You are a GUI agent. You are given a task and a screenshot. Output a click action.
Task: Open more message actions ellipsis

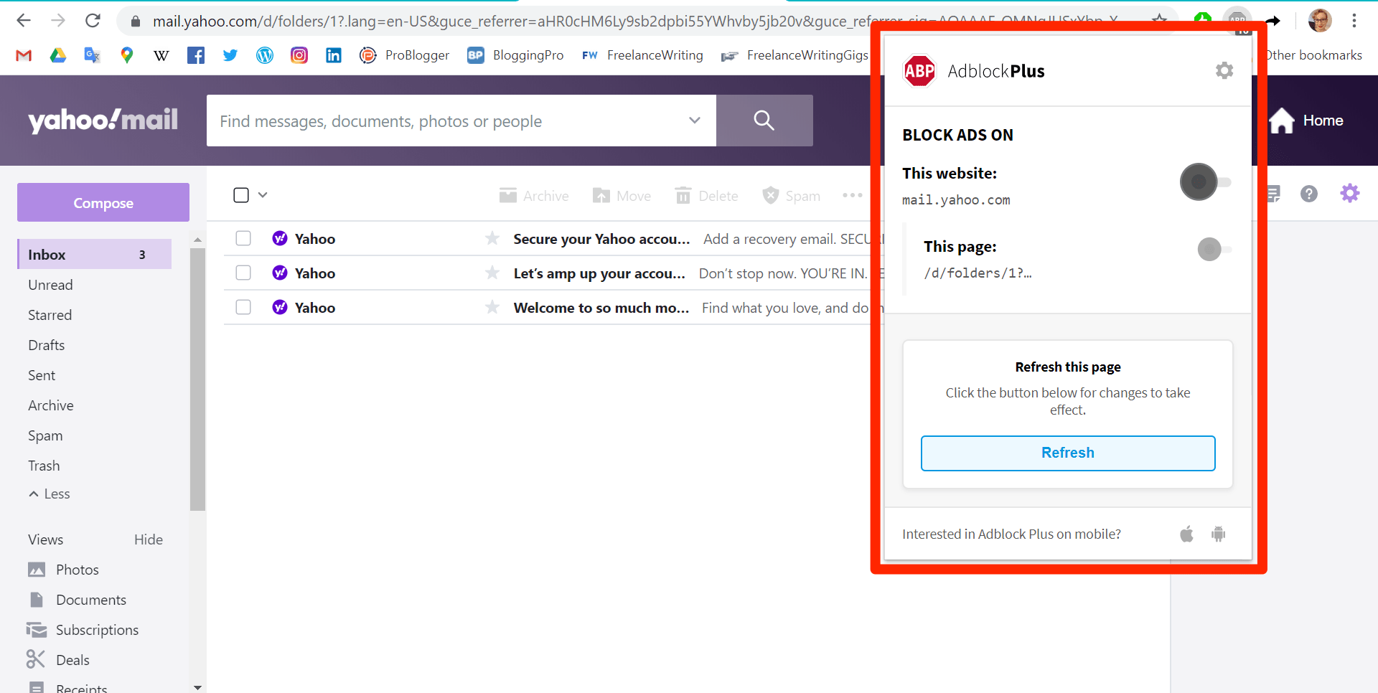[853, 195]
